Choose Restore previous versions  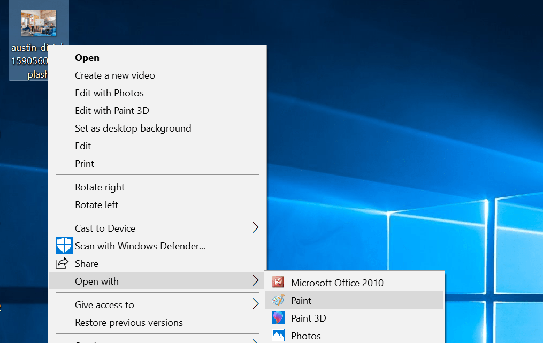click(158, 323)
